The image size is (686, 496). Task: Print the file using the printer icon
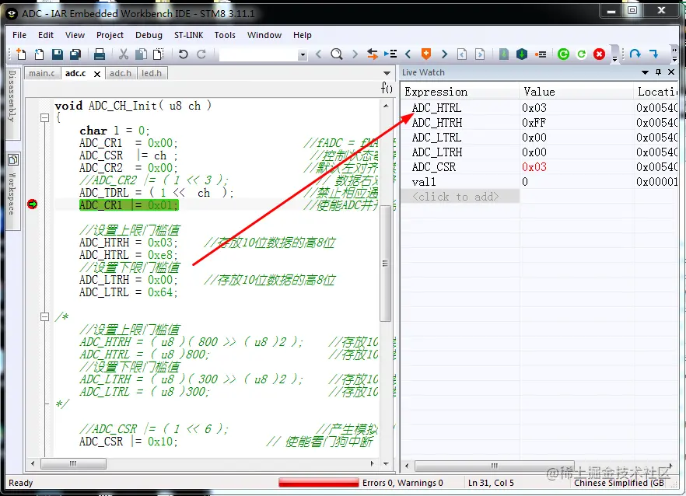[x=100, y=54]
